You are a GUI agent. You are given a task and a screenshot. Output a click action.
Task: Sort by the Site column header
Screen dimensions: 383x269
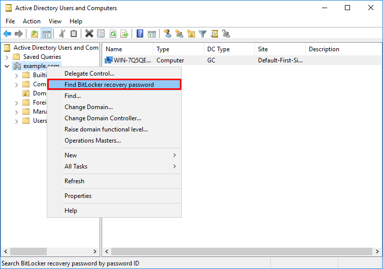280,49
